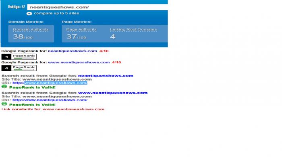Click the plus icon beside compare sites

coord(29,13)
